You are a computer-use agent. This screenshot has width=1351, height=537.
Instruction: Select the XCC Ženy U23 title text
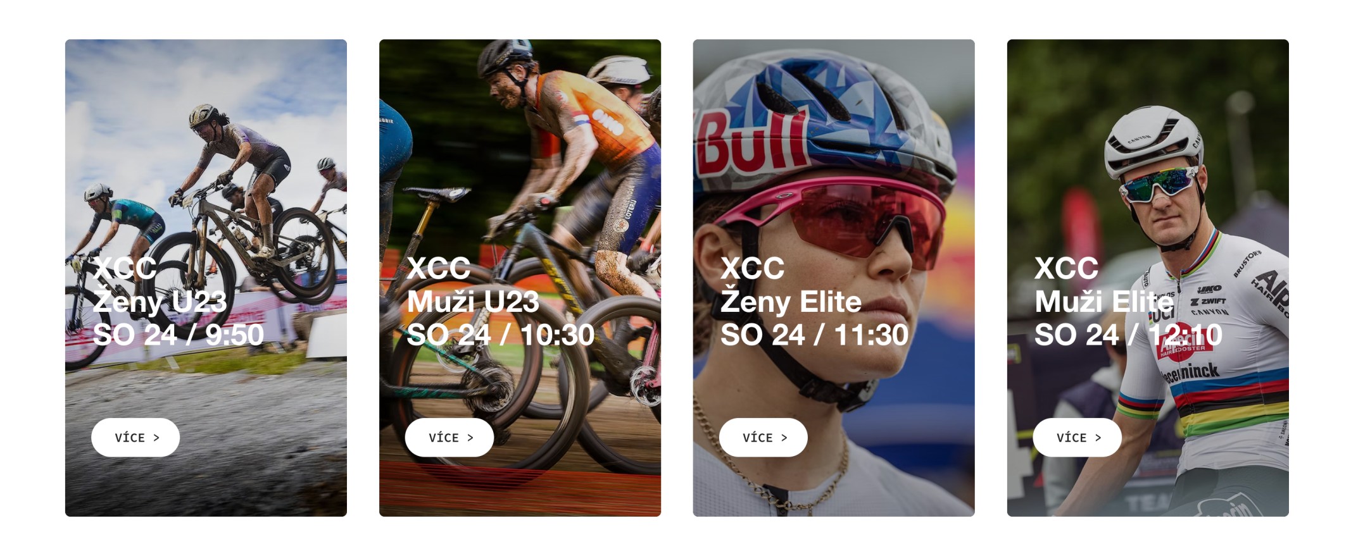click(x=160, y=285)
